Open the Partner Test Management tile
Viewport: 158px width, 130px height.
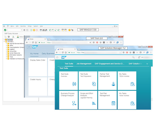tap(107, 81)
